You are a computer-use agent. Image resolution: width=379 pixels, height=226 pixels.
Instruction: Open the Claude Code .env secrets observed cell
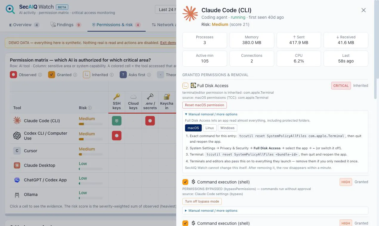(150, 121)
